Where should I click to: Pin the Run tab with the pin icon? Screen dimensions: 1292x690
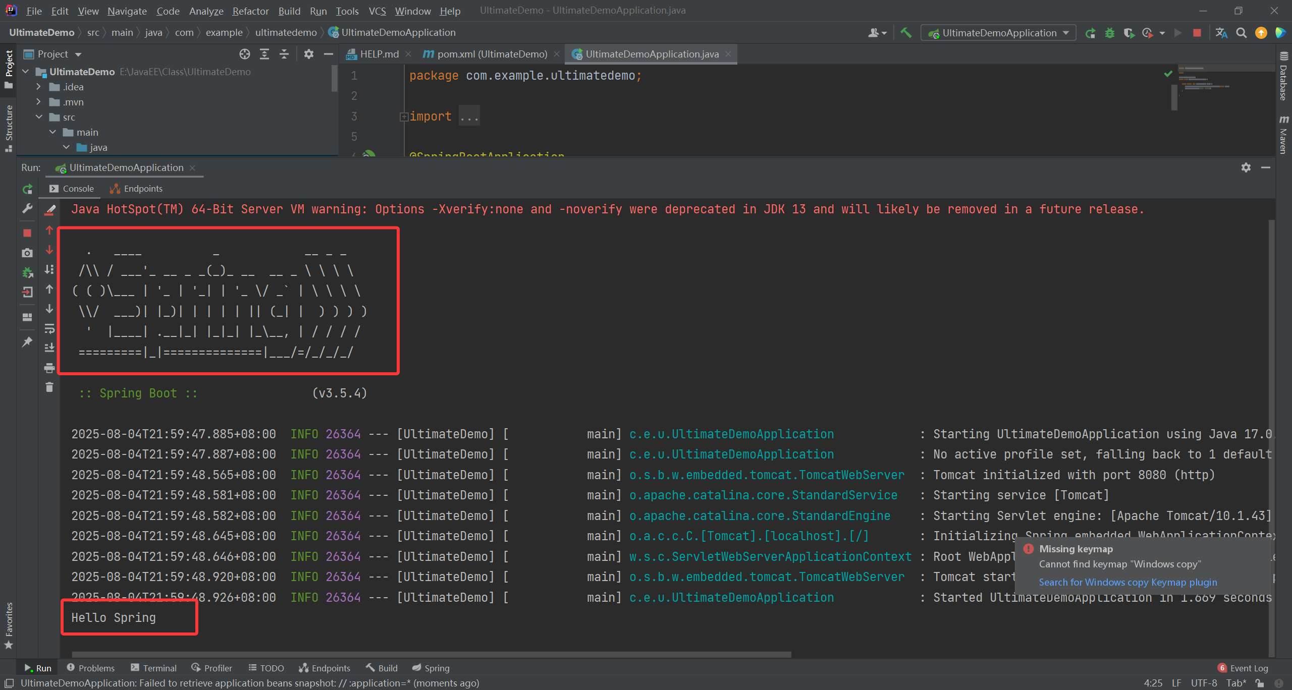pyautogui.click(x=27, y=342)
